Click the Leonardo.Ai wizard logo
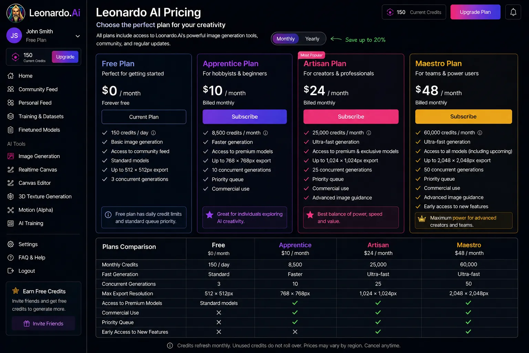 point(16,13)
